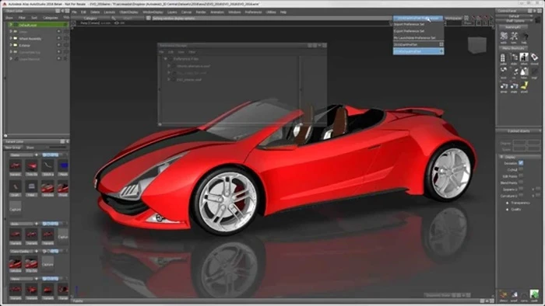
Task: Expand the Wheel Assembly tree folder
Action: click(11, 39)
